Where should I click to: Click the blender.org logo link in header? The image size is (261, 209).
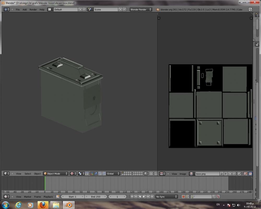pyautogui.click(x=157, y=9)
